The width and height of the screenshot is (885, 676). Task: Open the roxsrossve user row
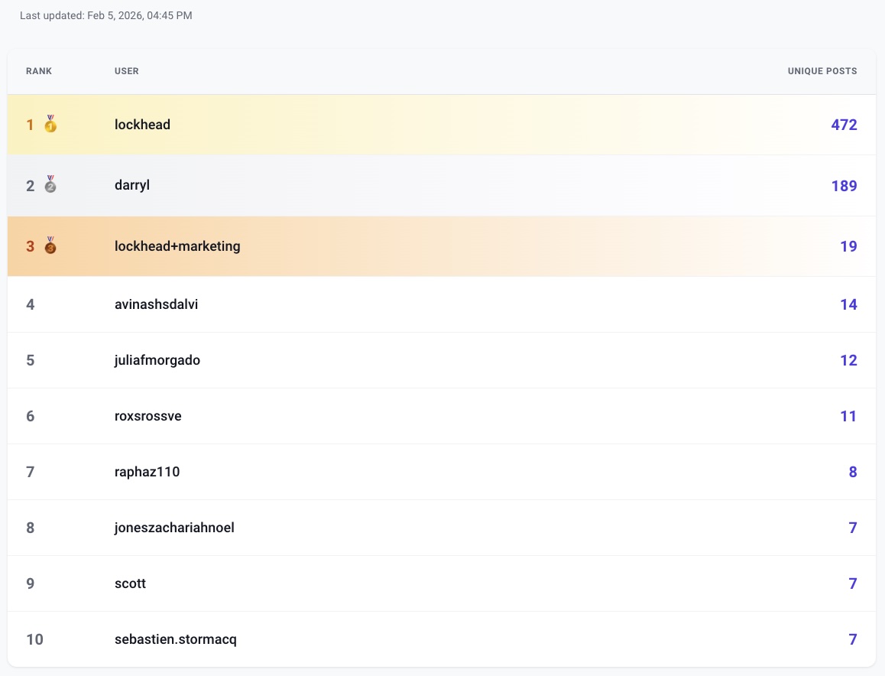(147, 416)
